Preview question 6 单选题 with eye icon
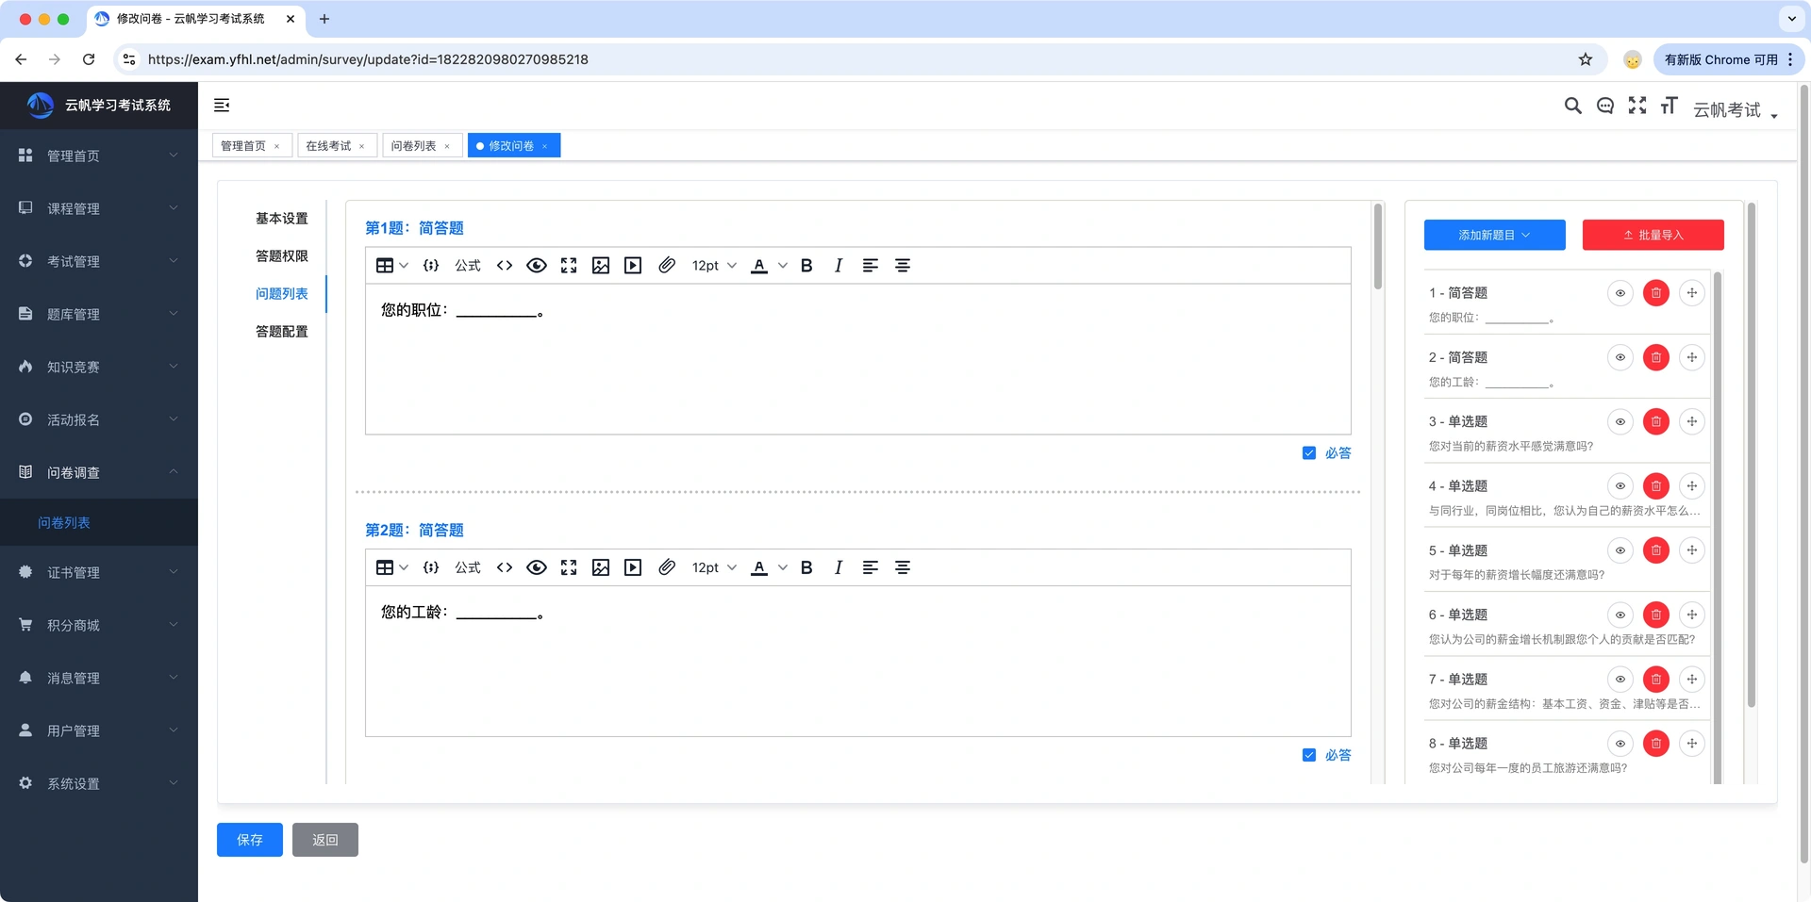The width and height of the screenshot is (1811, 902). 1620,615
